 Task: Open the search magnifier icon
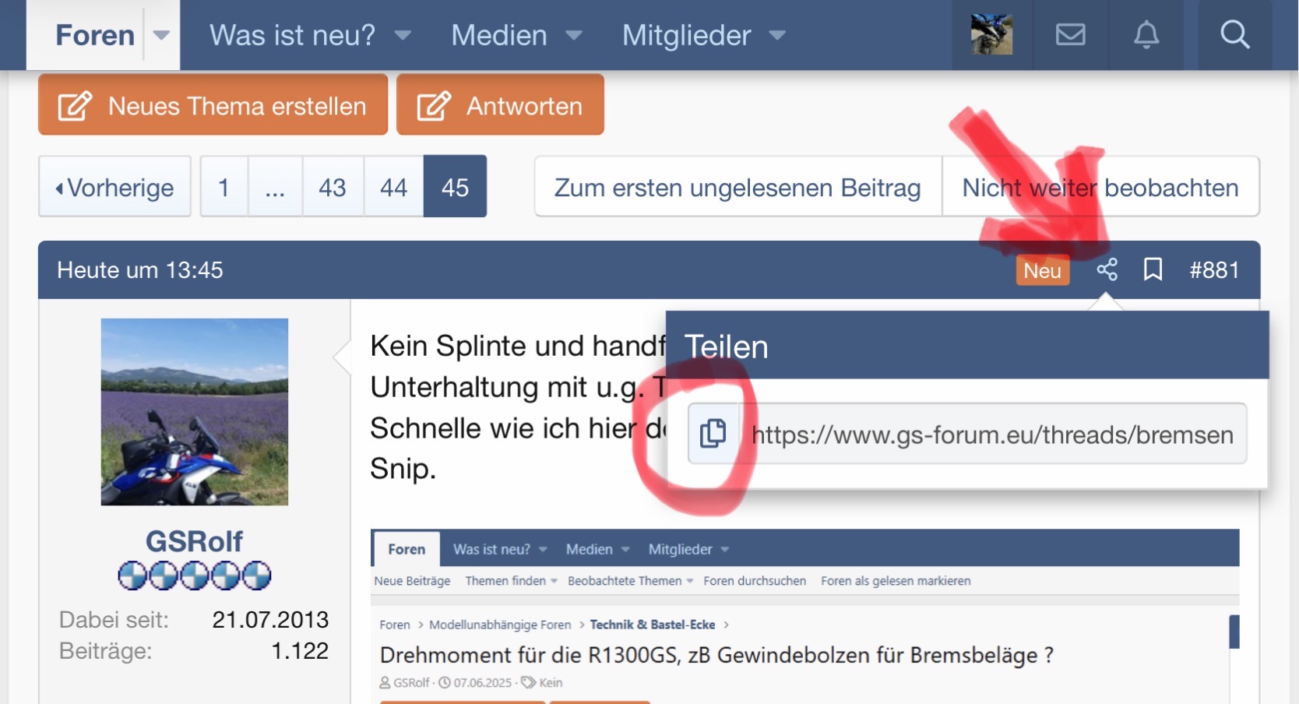1234,35
